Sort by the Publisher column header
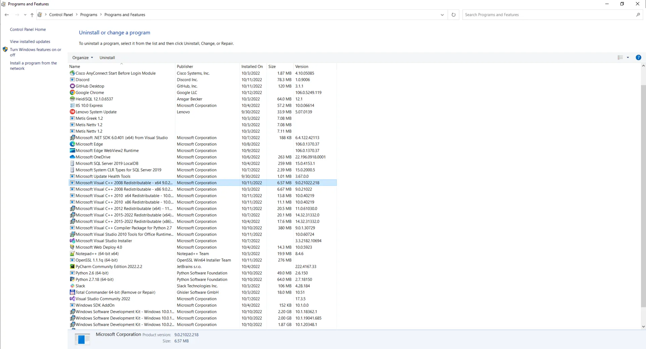This screenshot has height=349, width=646. [x=207, y=66]
